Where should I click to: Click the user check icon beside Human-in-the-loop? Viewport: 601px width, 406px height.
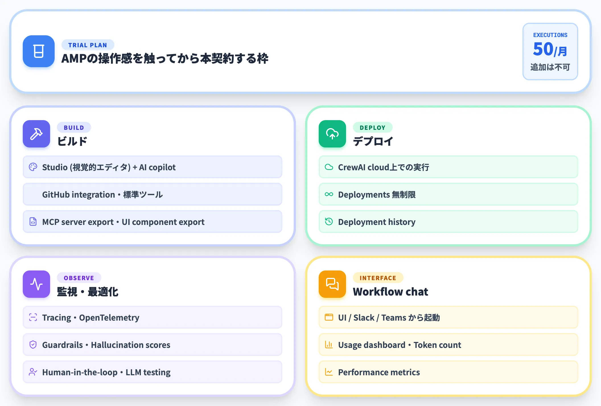click(33, 372)
